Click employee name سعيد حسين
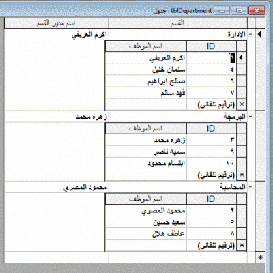 pos(146,222)
